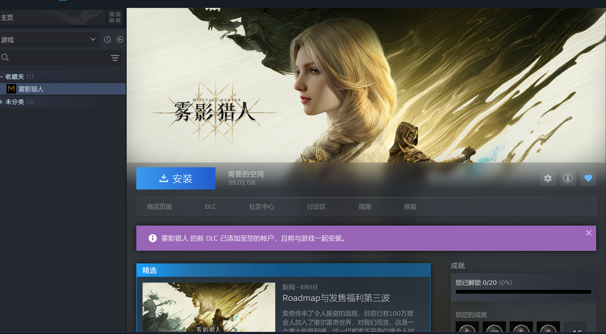Click the 您已解锁 0/20 text
The image size is (606, 334).
point(476,282)
